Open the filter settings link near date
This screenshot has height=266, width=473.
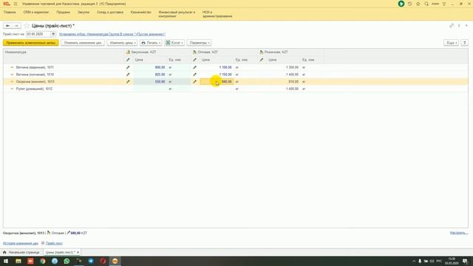click(112, 34)
